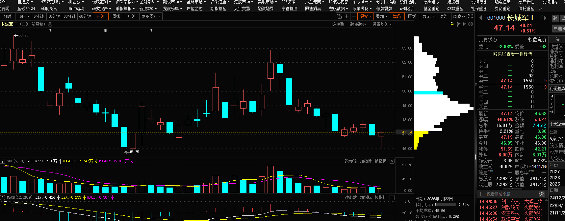Viewport: 565px width, 221px height.
Task: Select 周线 weekly chart tab
Action: pyautogui.click(x=116, y=16)
